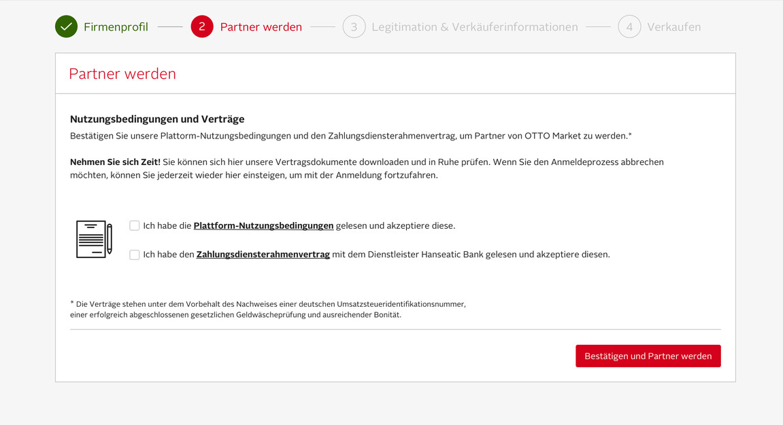Click the Partner werden card heading
The height and width of the screenshot is (425, 783).
tap(122, 73)
